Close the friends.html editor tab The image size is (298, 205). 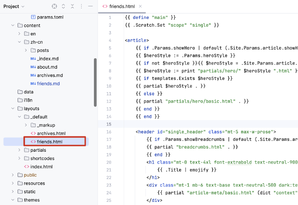(140, 6)
